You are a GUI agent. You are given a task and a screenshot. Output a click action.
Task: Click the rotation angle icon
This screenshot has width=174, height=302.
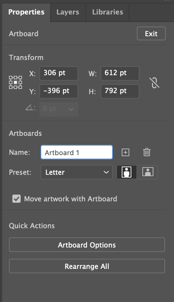(30, 108)
